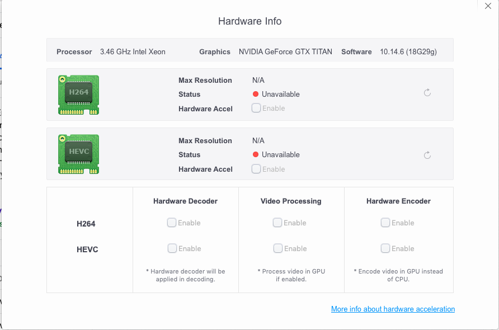Image resolution: width=499 pixels, height=330 pixels.
Task: Enable Hardware Accel for H264
Action: pos(256,108)
